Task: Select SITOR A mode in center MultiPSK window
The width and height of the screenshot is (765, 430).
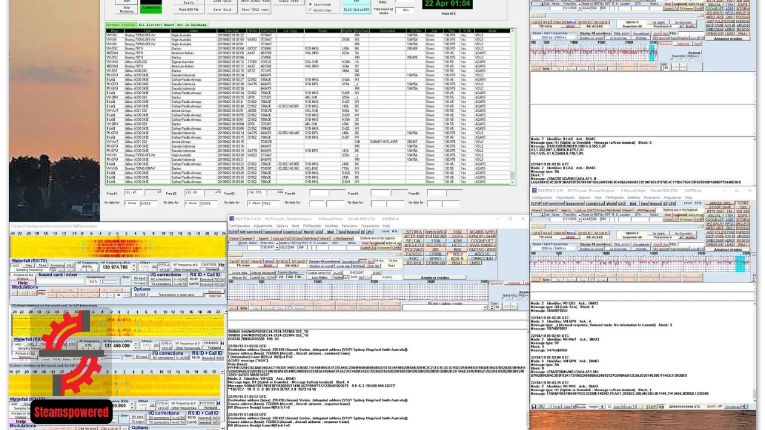Action: tap(414, 232)
